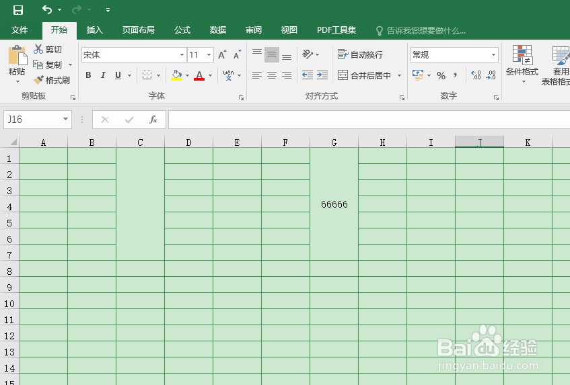Apply percent style

pos(441,75)
